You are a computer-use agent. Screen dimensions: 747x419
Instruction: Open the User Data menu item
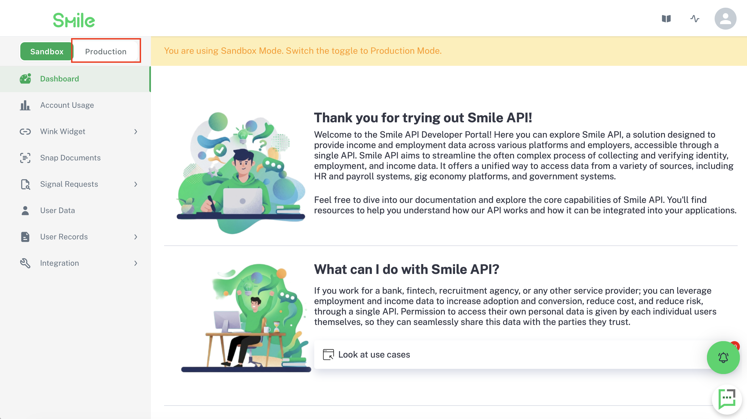point(75,211)
